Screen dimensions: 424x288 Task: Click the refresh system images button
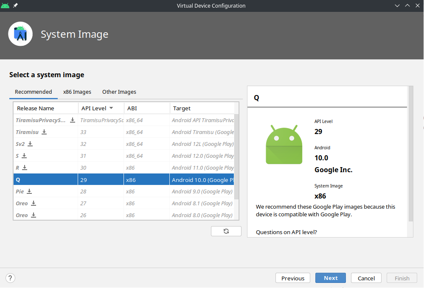(226, 231)
